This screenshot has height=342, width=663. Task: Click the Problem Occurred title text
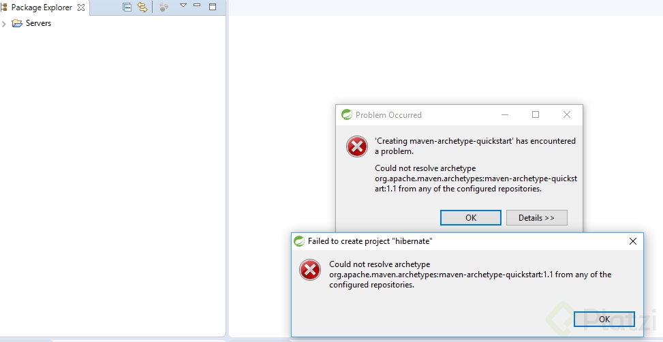pyautogui.click(x=388, y=115)
